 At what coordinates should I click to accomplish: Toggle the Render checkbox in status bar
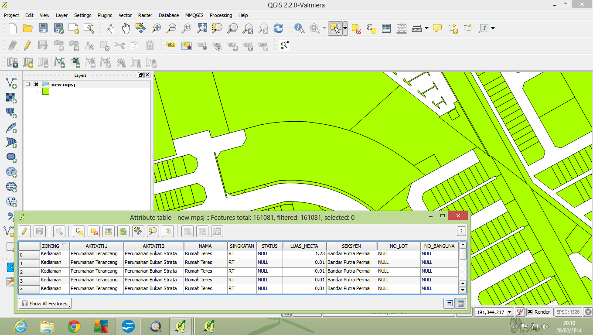coord(530,312)
